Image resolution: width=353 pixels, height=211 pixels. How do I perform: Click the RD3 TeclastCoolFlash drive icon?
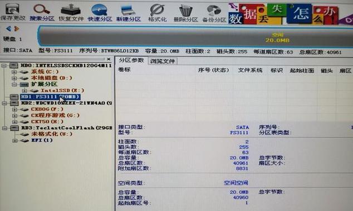coord(14,128)
